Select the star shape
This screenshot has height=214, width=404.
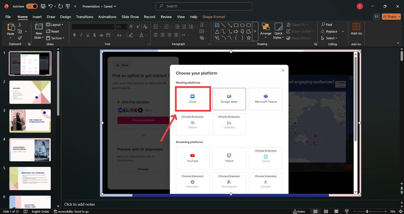pyautogui.click(x=249, y=38)
